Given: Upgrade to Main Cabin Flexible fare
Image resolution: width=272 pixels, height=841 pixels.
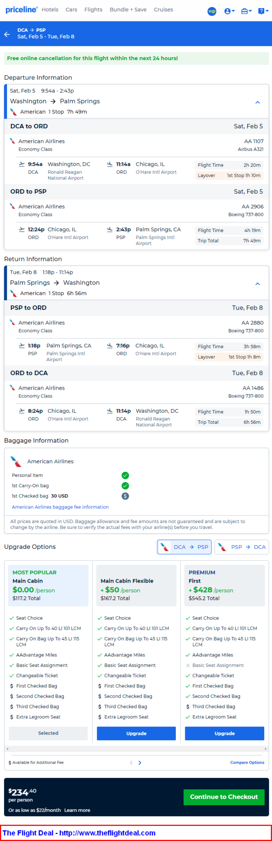Looking at the screenshot, I should pos(136,733).
